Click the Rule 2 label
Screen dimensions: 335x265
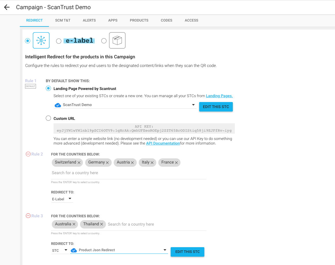(37, 154)
